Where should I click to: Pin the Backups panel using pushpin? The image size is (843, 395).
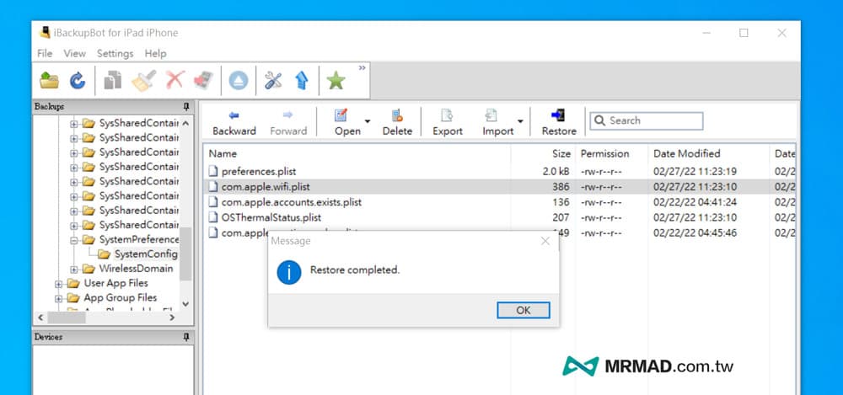point(186,107)
